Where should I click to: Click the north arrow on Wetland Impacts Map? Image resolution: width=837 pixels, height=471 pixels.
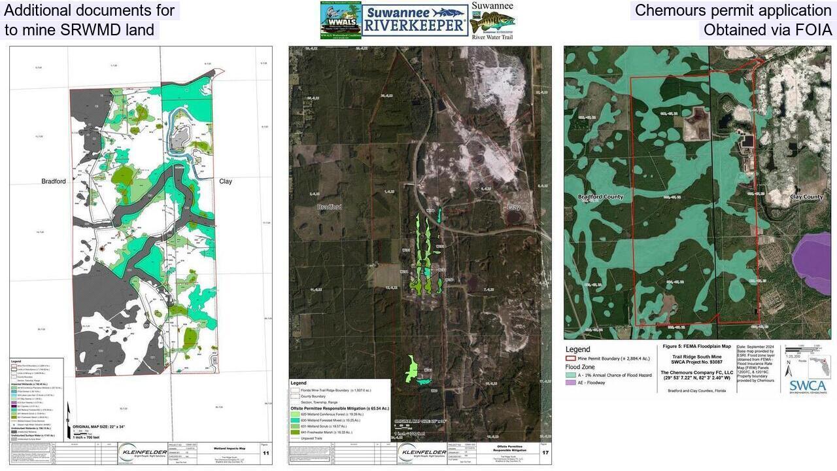point(69,420)
